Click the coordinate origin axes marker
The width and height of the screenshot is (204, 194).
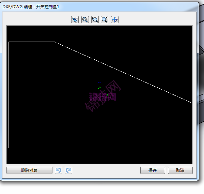pos(100,95)
